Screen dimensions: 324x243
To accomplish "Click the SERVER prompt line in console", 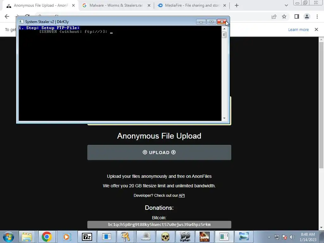I will pos(73,32).
